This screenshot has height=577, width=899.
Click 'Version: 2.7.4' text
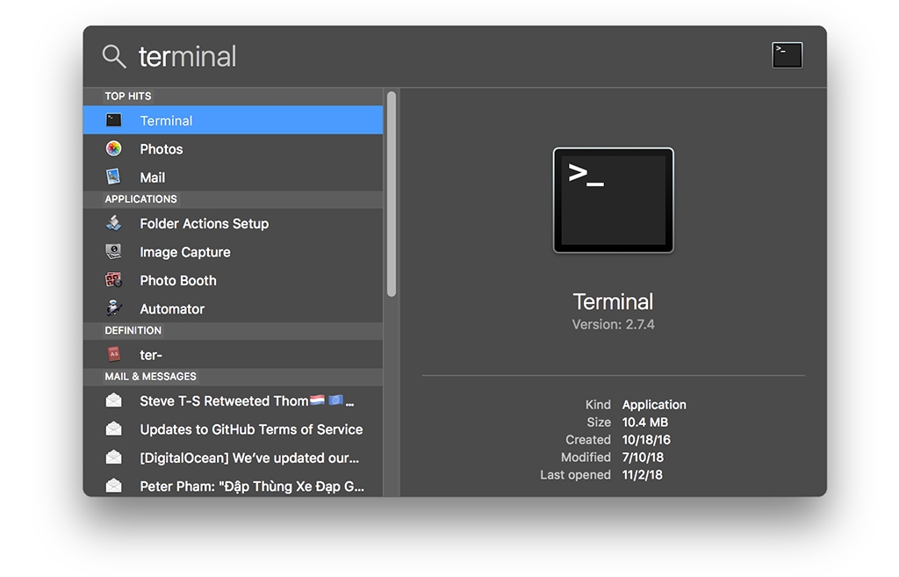613,324
